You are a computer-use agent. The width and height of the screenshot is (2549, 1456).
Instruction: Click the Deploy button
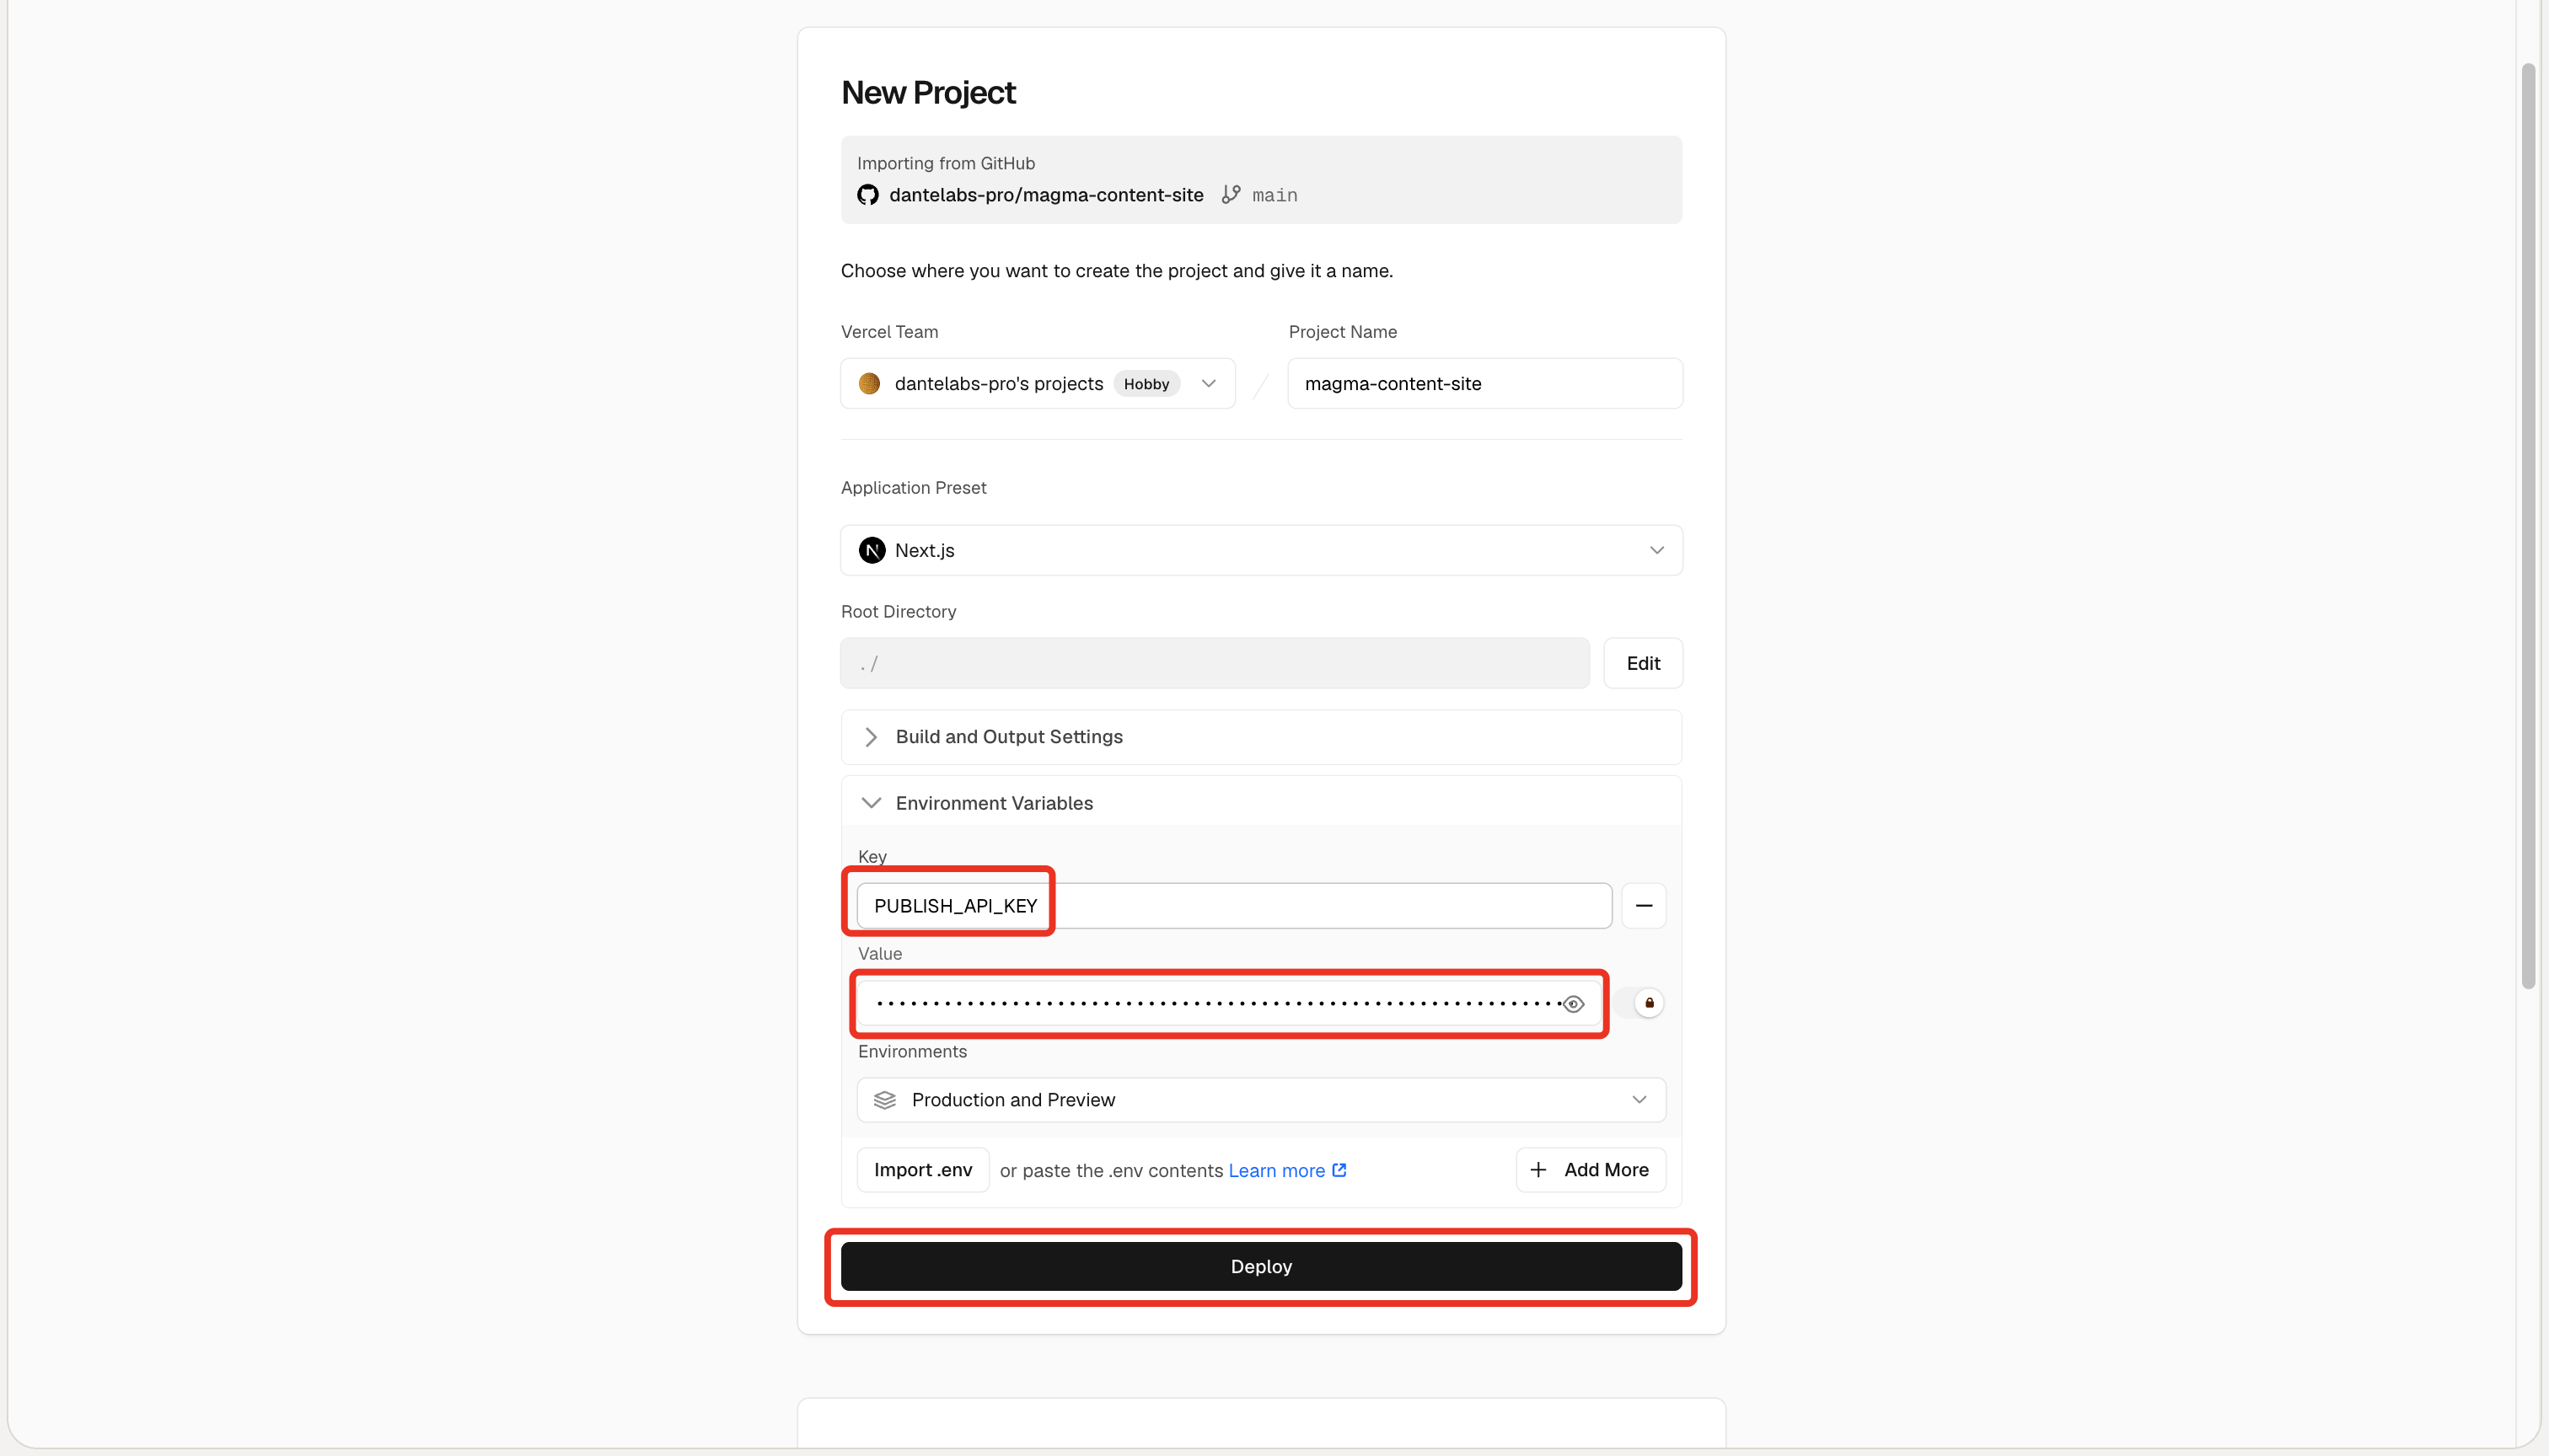tap(1262, 1267)
